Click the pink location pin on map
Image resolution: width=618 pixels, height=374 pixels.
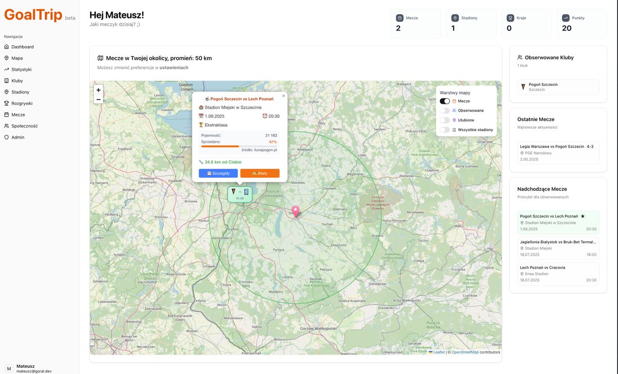click(x=296, y=211)
